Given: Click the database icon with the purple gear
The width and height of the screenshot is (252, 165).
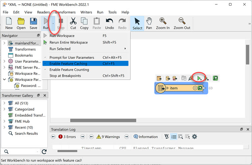Looking at the screenshot, I should 175,78.
